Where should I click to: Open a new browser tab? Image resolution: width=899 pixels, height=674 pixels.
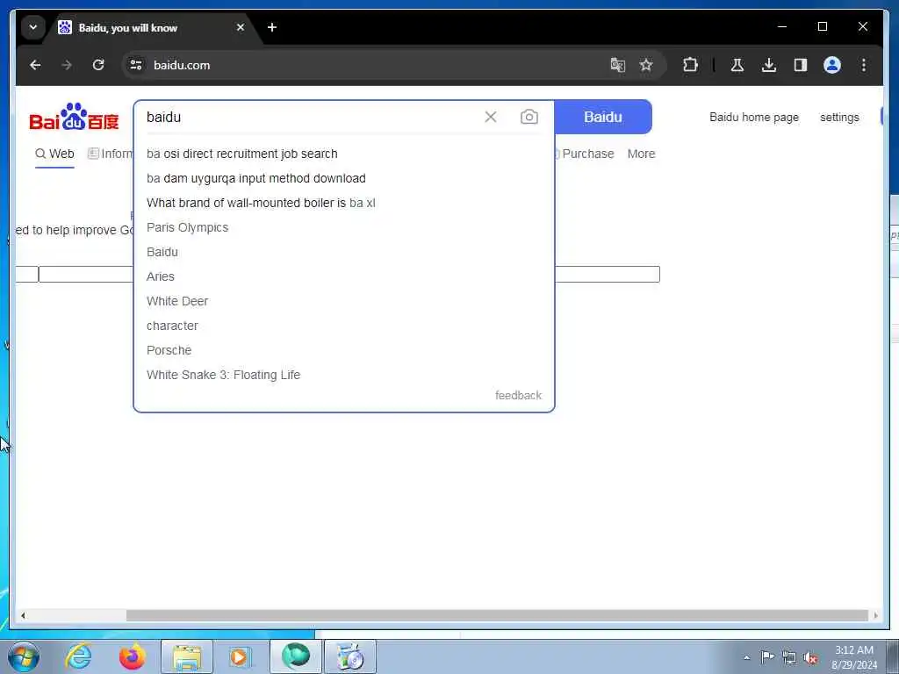click(272, 27)
